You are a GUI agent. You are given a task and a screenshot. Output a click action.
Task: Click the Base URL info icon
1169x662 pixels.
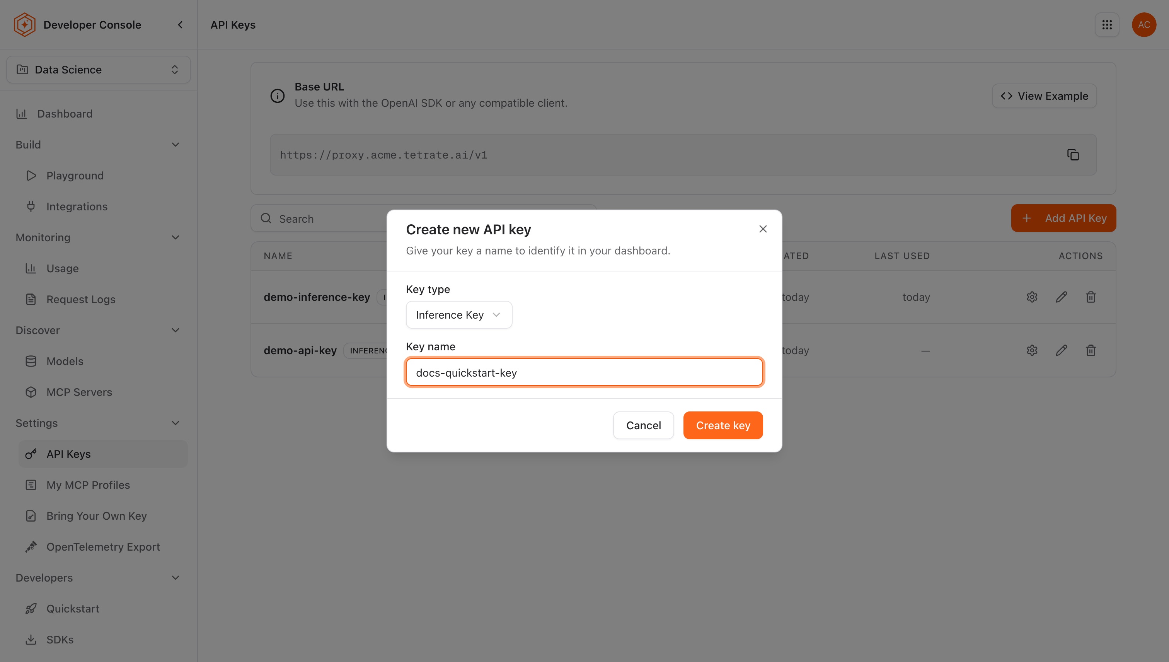(277, 96)
